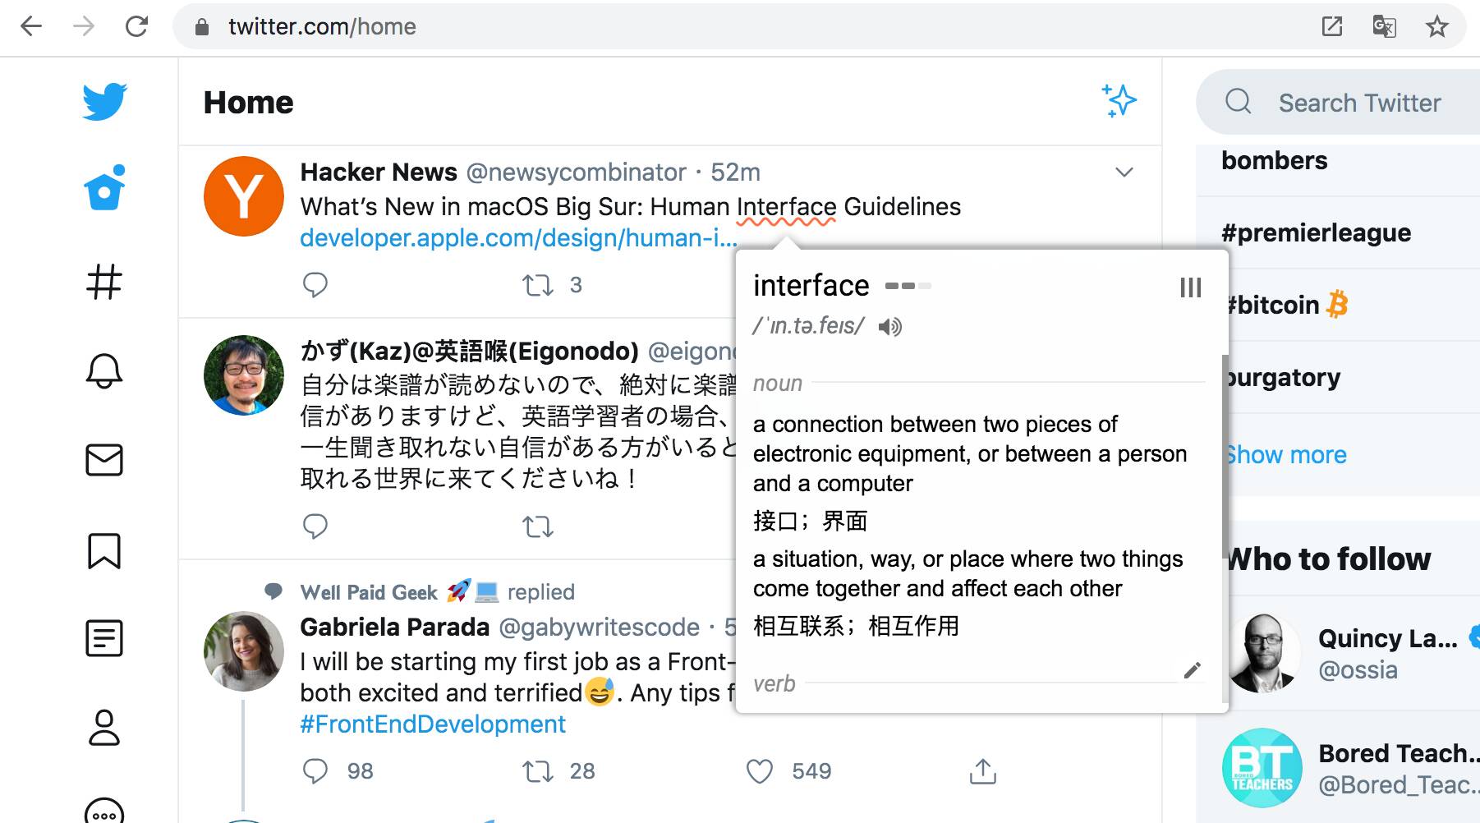Click the Twitter bird logo
This screenshot has height=823, width=1480.
[104, 102]
